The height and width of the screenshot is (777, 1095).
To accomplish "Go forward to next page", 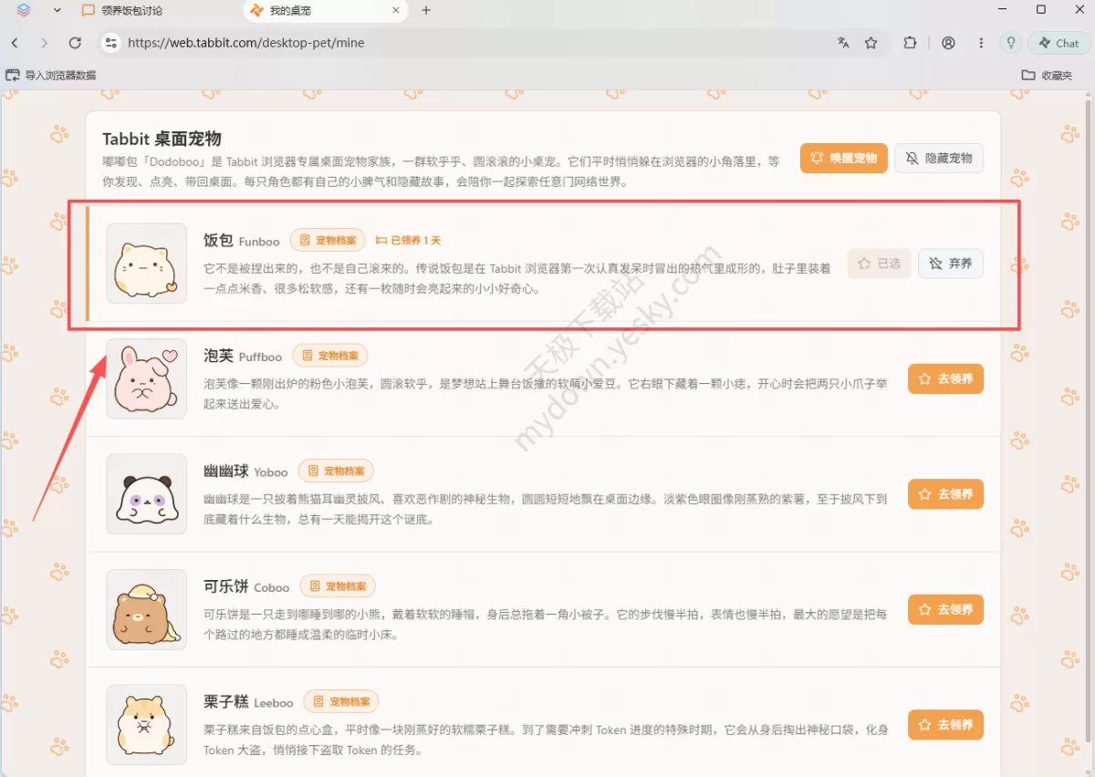I will tap(45, 43).
